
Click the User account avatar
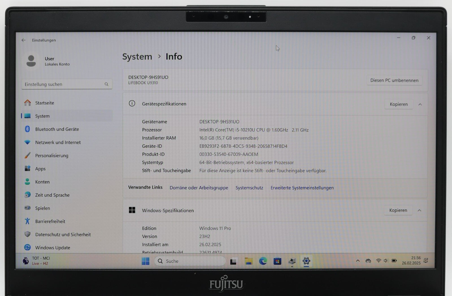tap(31, 61)
